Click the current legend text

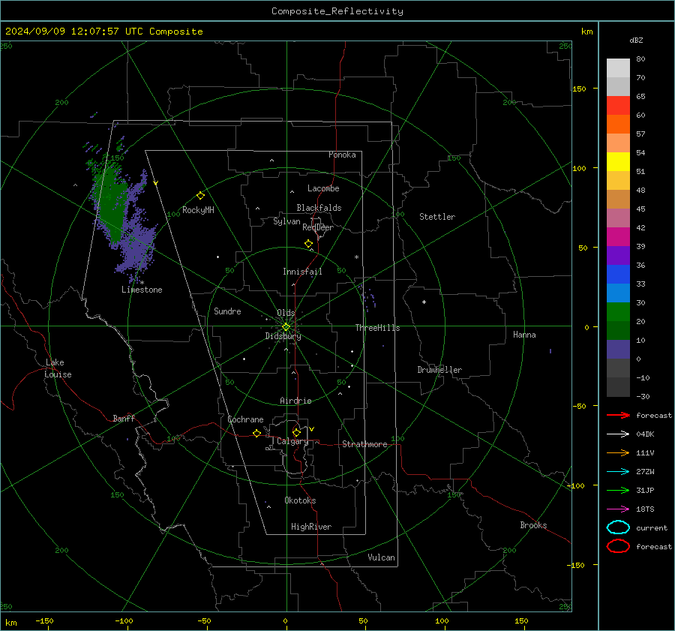point(652,528)
